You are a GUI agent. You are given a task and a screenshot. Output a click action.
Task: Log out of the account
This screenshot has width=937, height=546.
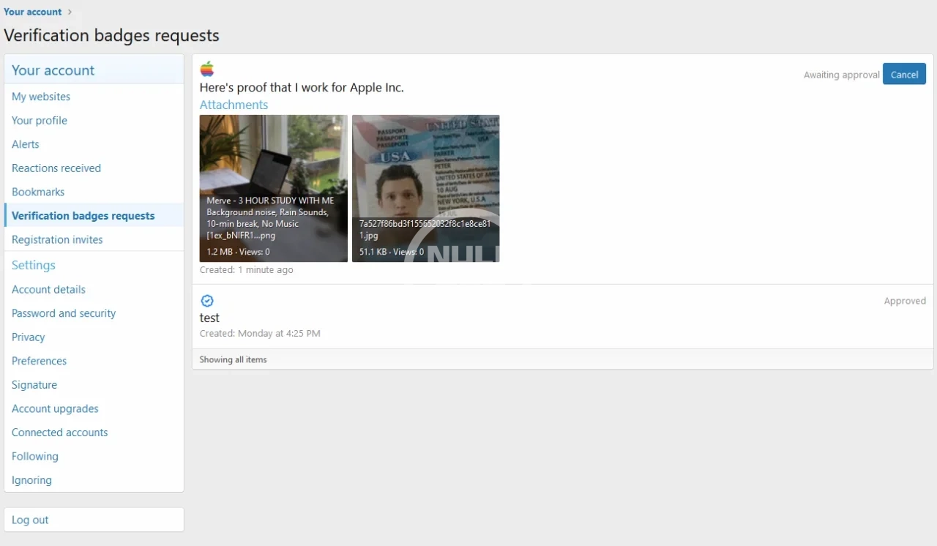(30, 520)
